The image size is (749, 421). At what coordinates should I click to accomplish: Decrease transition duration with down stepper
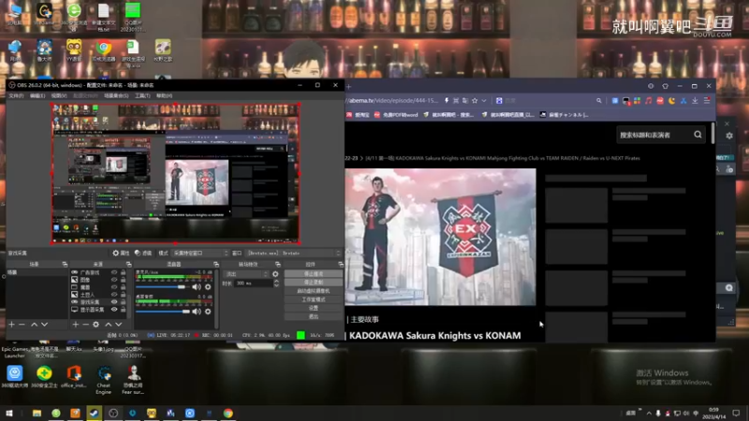tap(276, 285)
